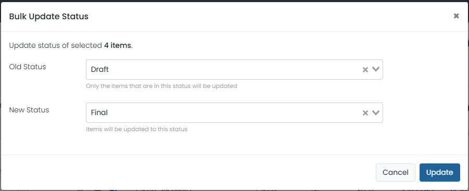Open the Old Status combo box
This screenshot has height=191, width=469.
coord(234,69)
